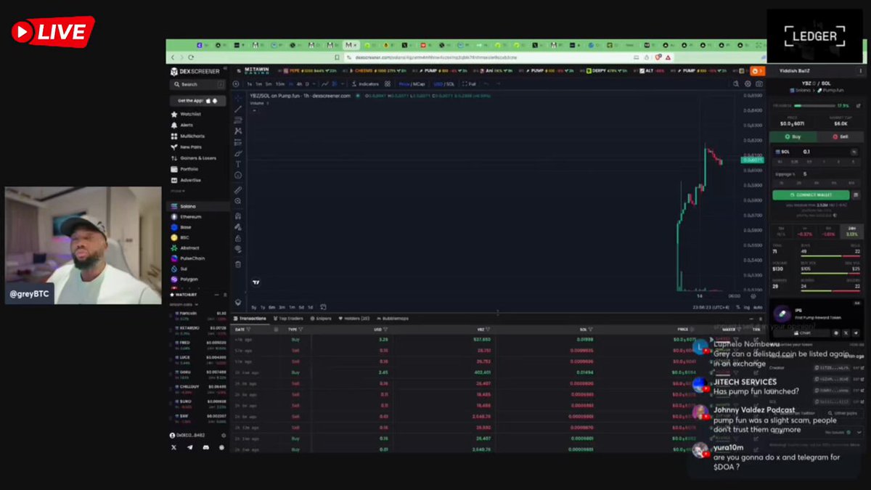Open chart settings gear icon
The width and height of the screenshot is (871, 490).
[748, 84]
